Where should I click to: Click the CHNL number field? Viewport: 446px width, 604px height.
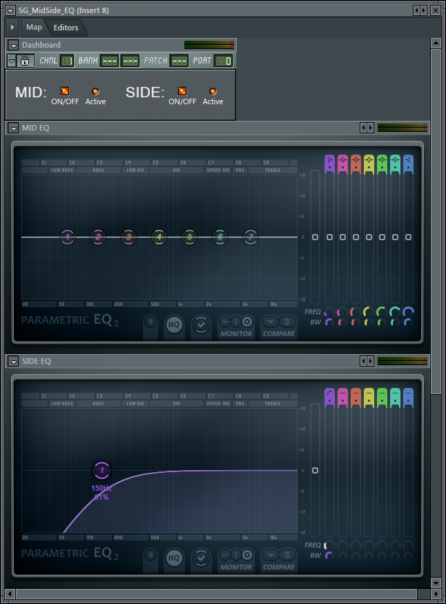click(67, 61)
